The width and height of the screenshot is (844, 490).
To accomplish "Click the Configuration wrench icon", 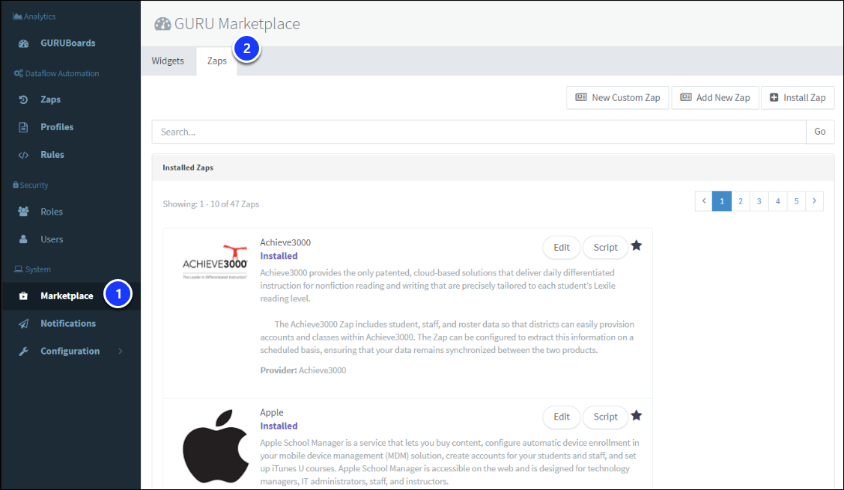I will (x=23, y=352).
